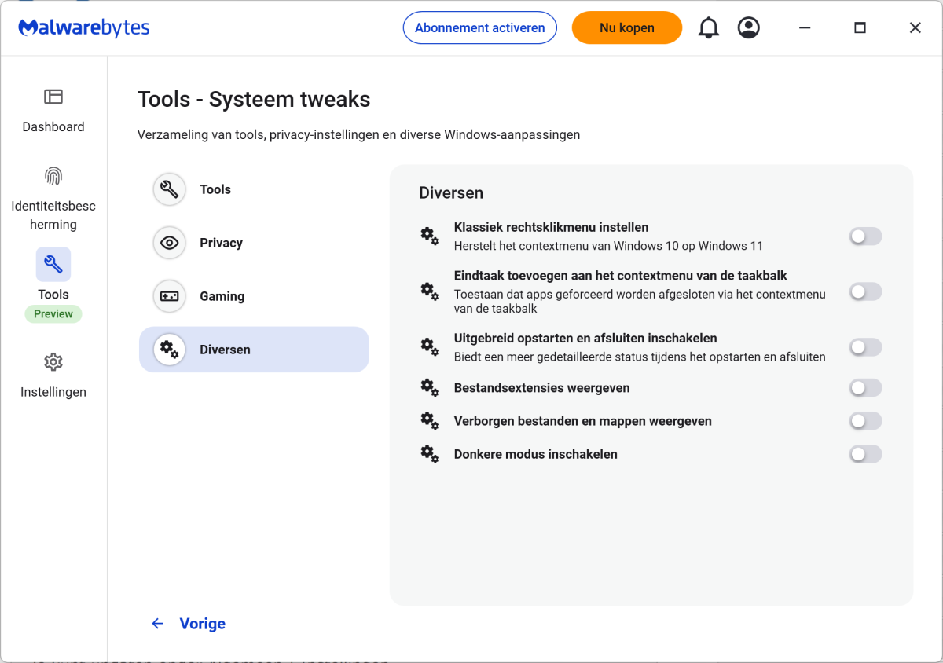943x663 pixels.
Task: Open the notifications bell icon
Action: pyautogui.click(x=708, y=28)
